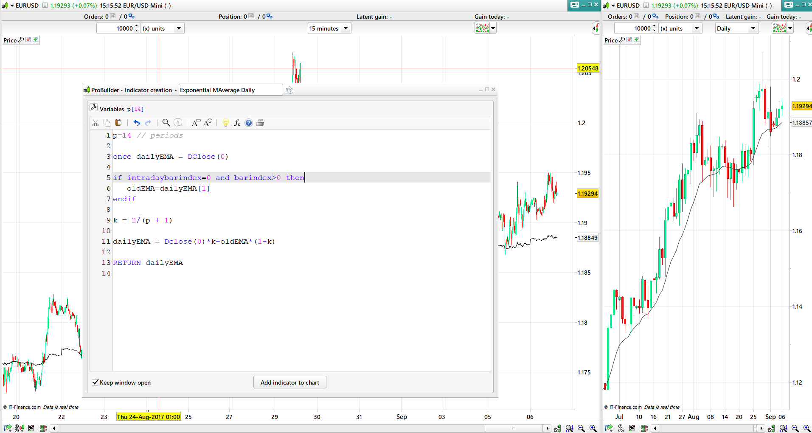This screenshot has height=433, width=812.
Task: Toggle the Keep window open checkbox
Action: coord(95,382)
